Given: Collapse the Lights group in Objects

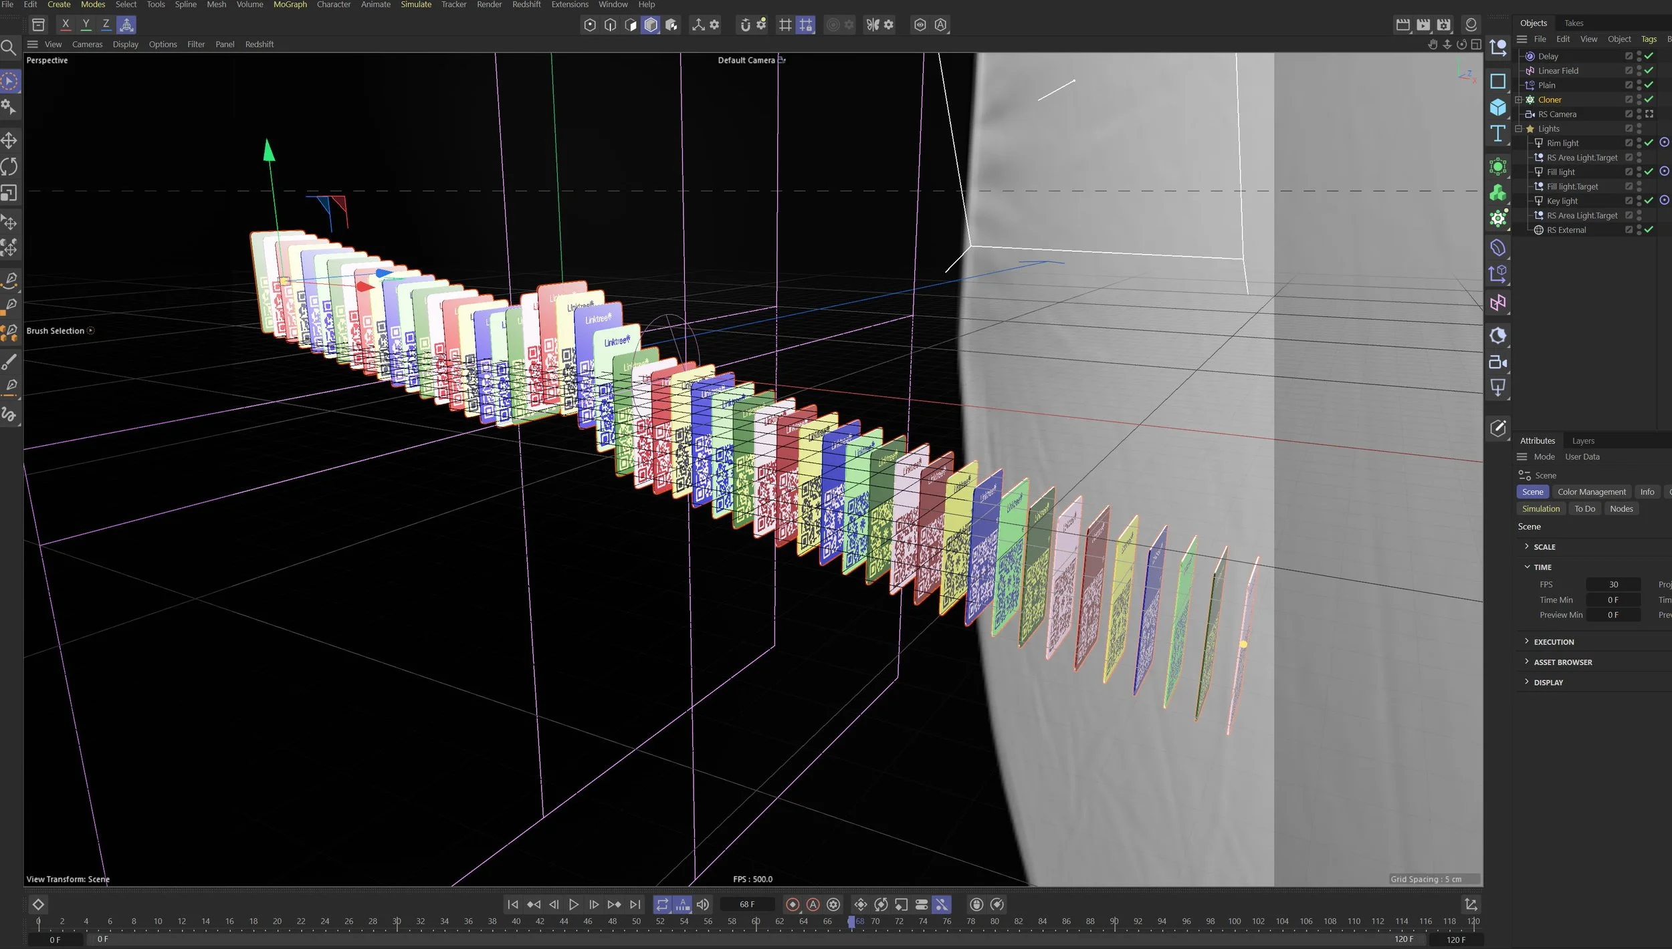Looking at the screenshot, I should click(1519, 128).
